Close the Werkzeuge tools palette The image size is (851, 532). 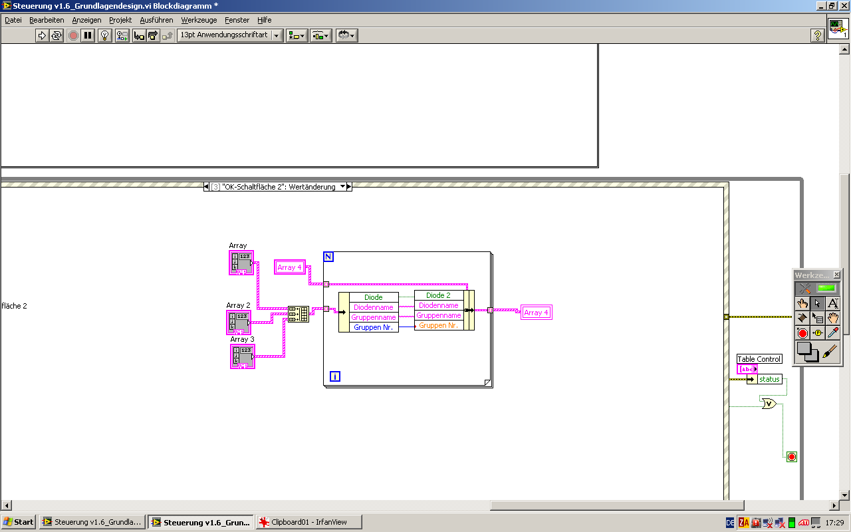coord(836,275)
